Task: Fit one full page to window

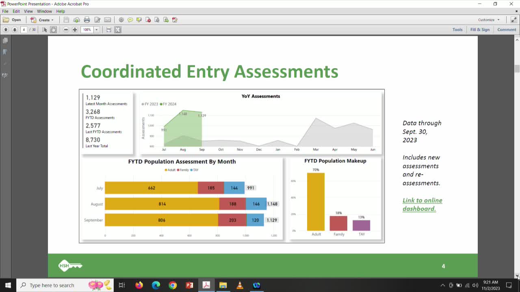Action: [x=118, y=30]
